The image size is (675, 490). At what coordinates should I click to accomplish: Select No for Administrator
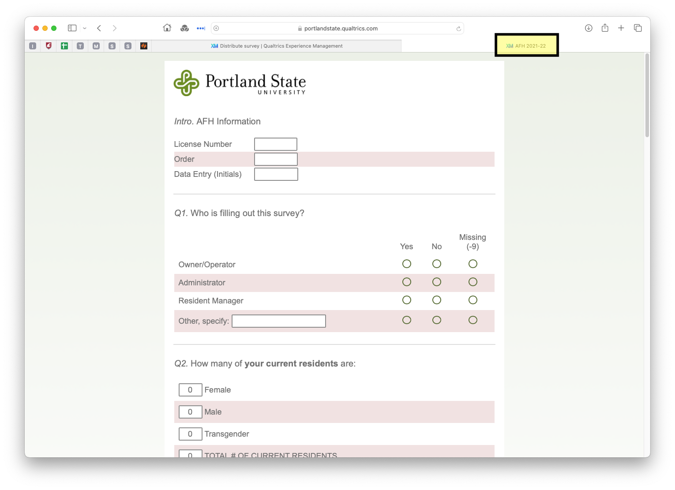[437, 282]
